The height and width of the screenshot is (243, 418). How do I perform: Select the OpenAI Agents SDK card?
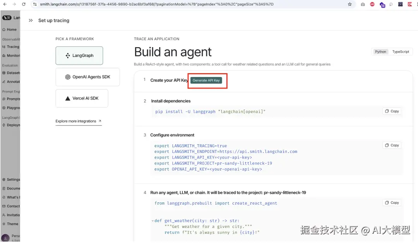tap(87, 77)
